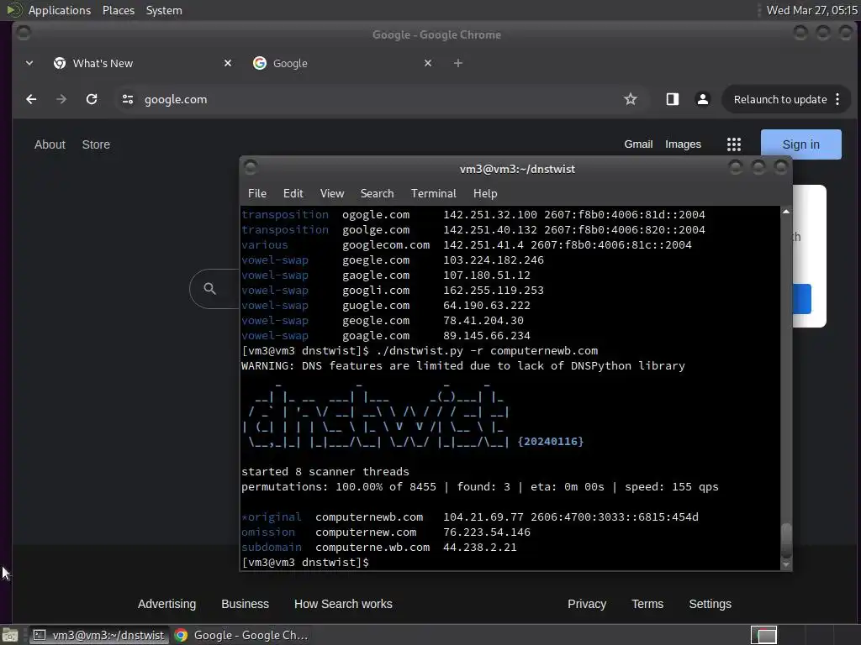Click the terminal scrollbar thumb
This screenshot has width=861, height=645.
pos(786,540)
